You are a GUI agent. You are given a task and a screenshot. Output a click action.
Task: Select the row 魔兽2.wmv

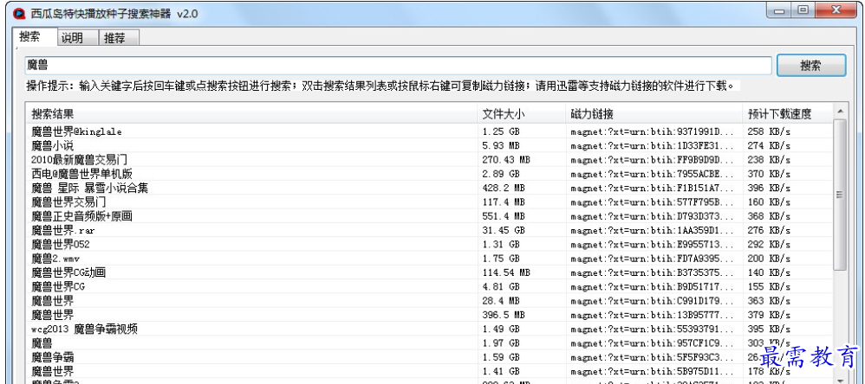click(x=429, y=258)
